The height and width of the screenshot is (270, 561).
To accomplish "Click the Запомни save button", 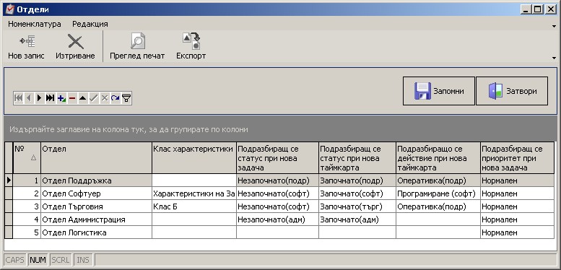I will [x=439, y=91].
